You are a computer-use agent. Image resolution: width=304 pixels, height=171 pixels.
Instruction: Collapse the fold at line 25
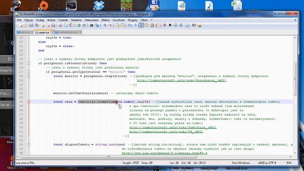(28, 63)
